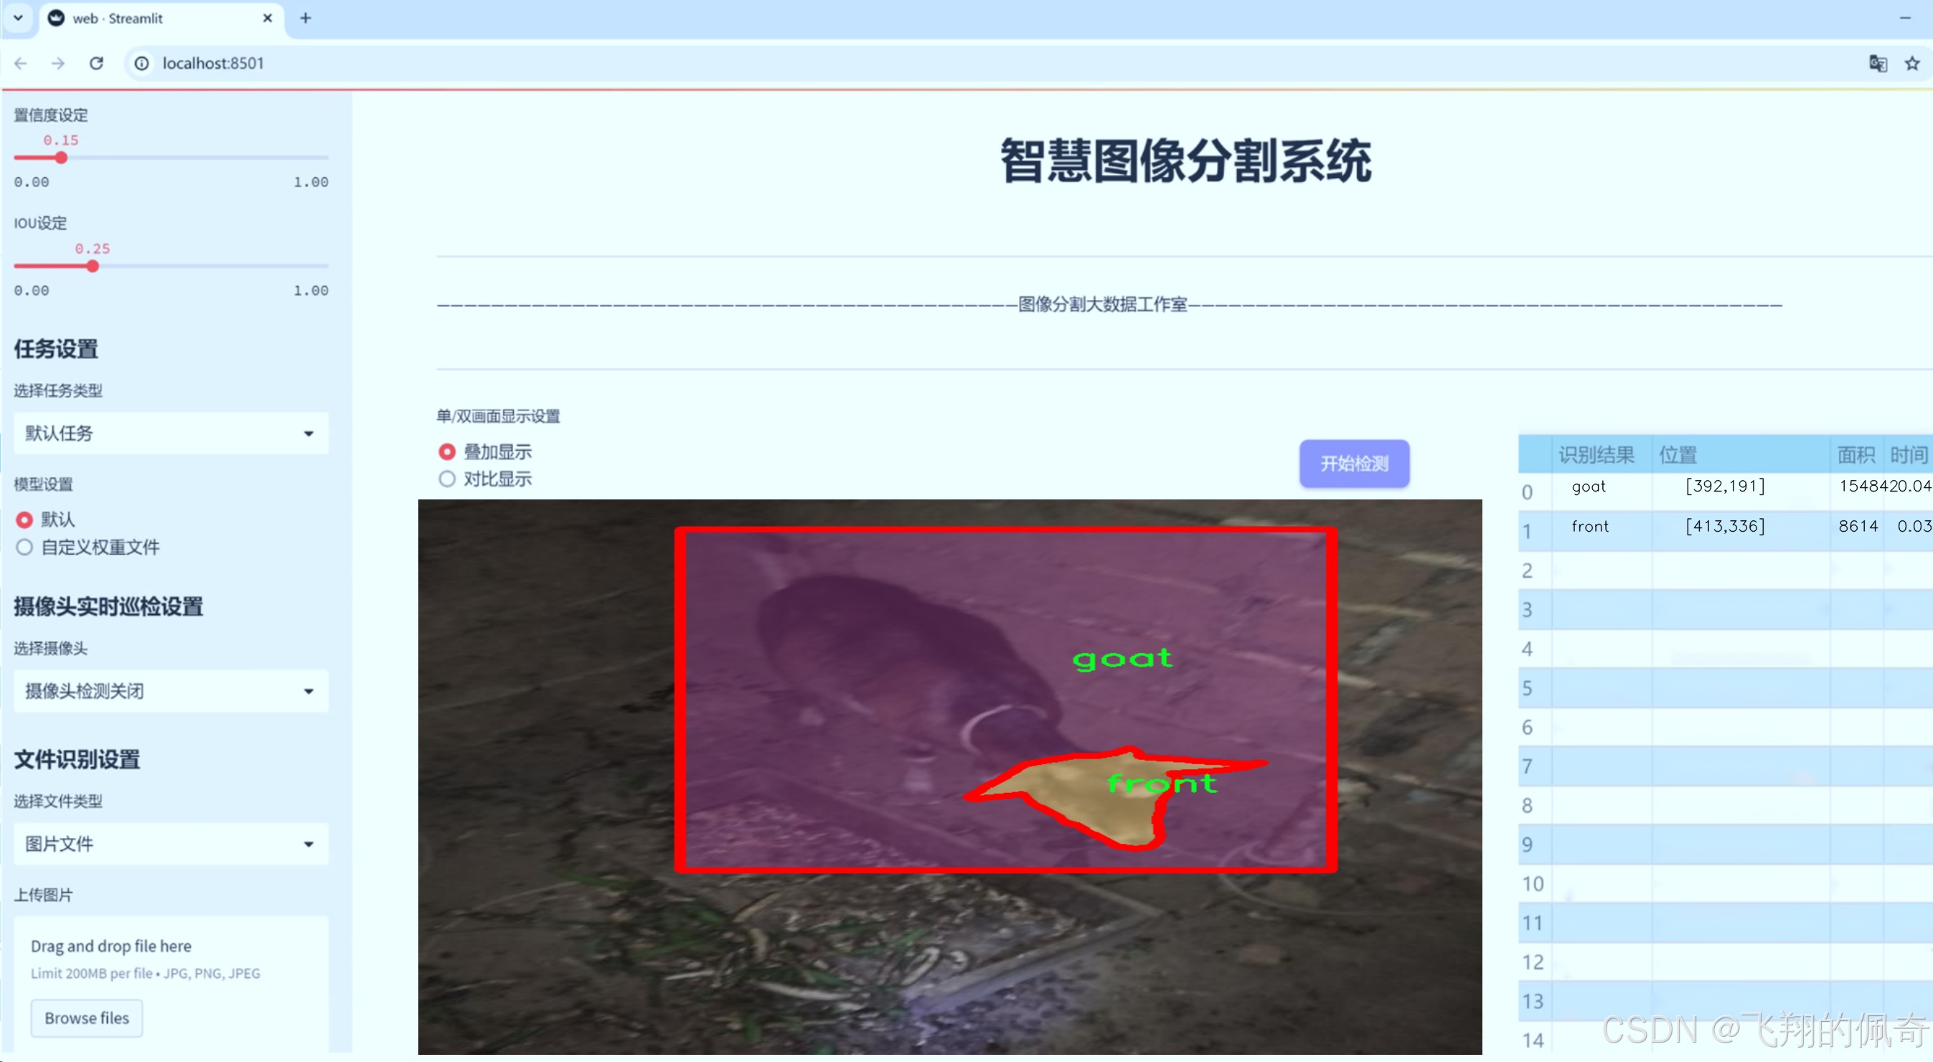This screenshot has height=1062, width=1933.
Task: Click the browser forward arrow
Action: (x=58, y=63)
